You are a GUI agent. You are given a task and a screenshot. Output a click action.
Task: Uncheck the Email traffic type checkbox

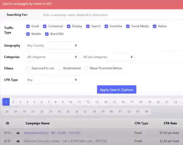click(x=28, y=26)
